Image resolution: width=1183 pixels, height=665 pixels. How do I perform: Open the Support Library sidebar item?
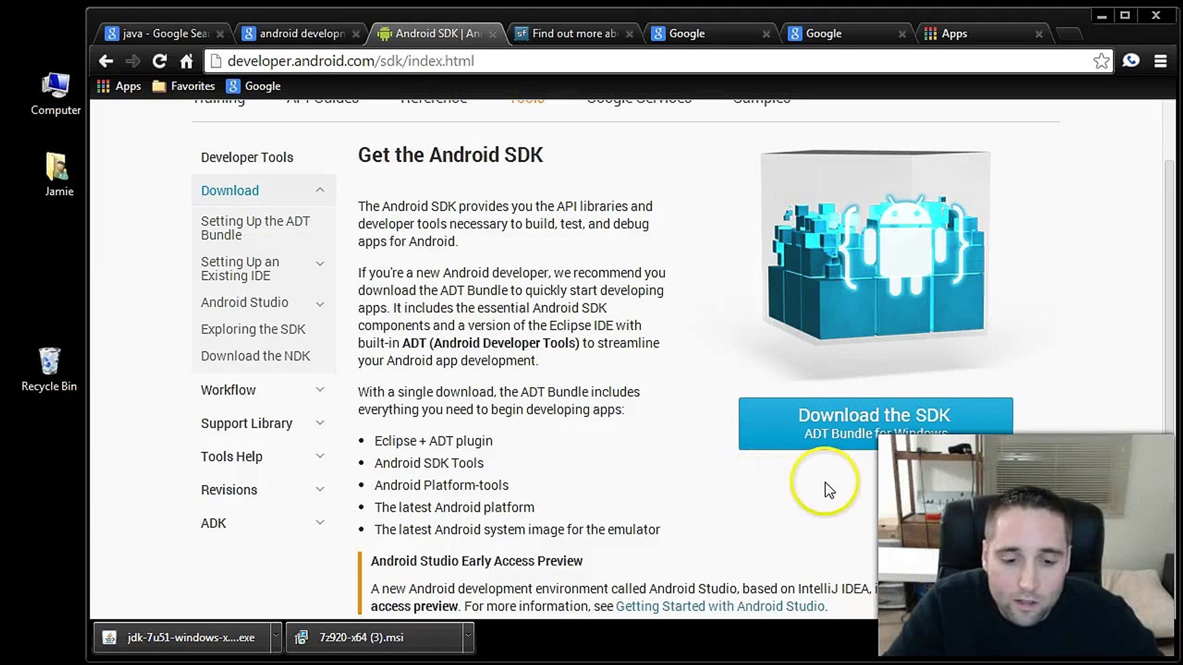[246, 423]
